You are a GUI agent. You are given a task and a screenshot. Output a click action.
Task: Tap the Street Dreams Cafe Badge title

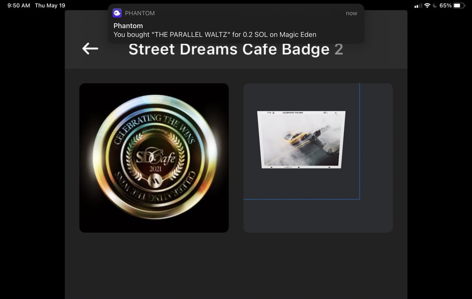(236, 50)
